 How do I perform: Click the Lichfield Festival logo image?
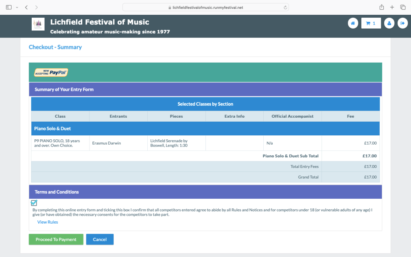tap(38, 24)
